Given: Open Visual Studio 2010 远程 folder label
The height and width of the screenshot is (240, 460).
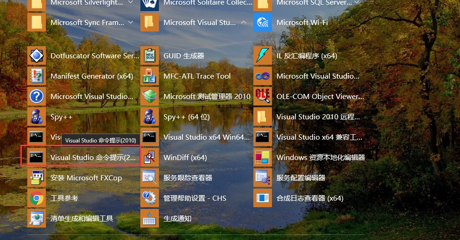Looking at the screenshot, I should (x=318, y=117).
